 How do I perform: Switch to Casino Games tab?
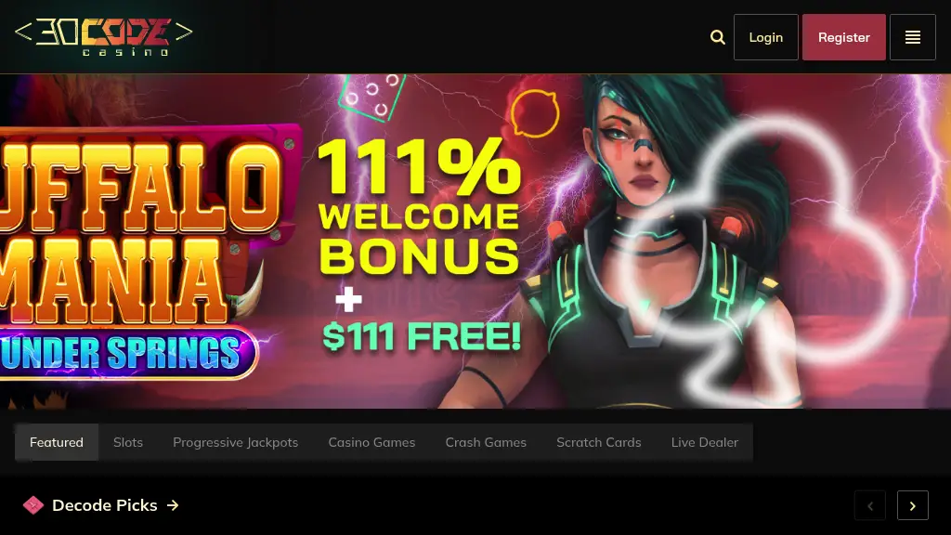tap(371, 442)
